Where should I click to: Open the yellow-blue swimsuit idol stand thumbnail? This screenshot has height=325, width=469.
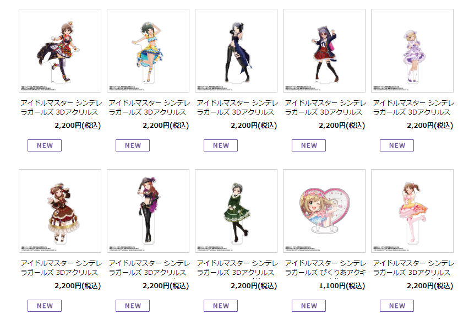point(148,51)
